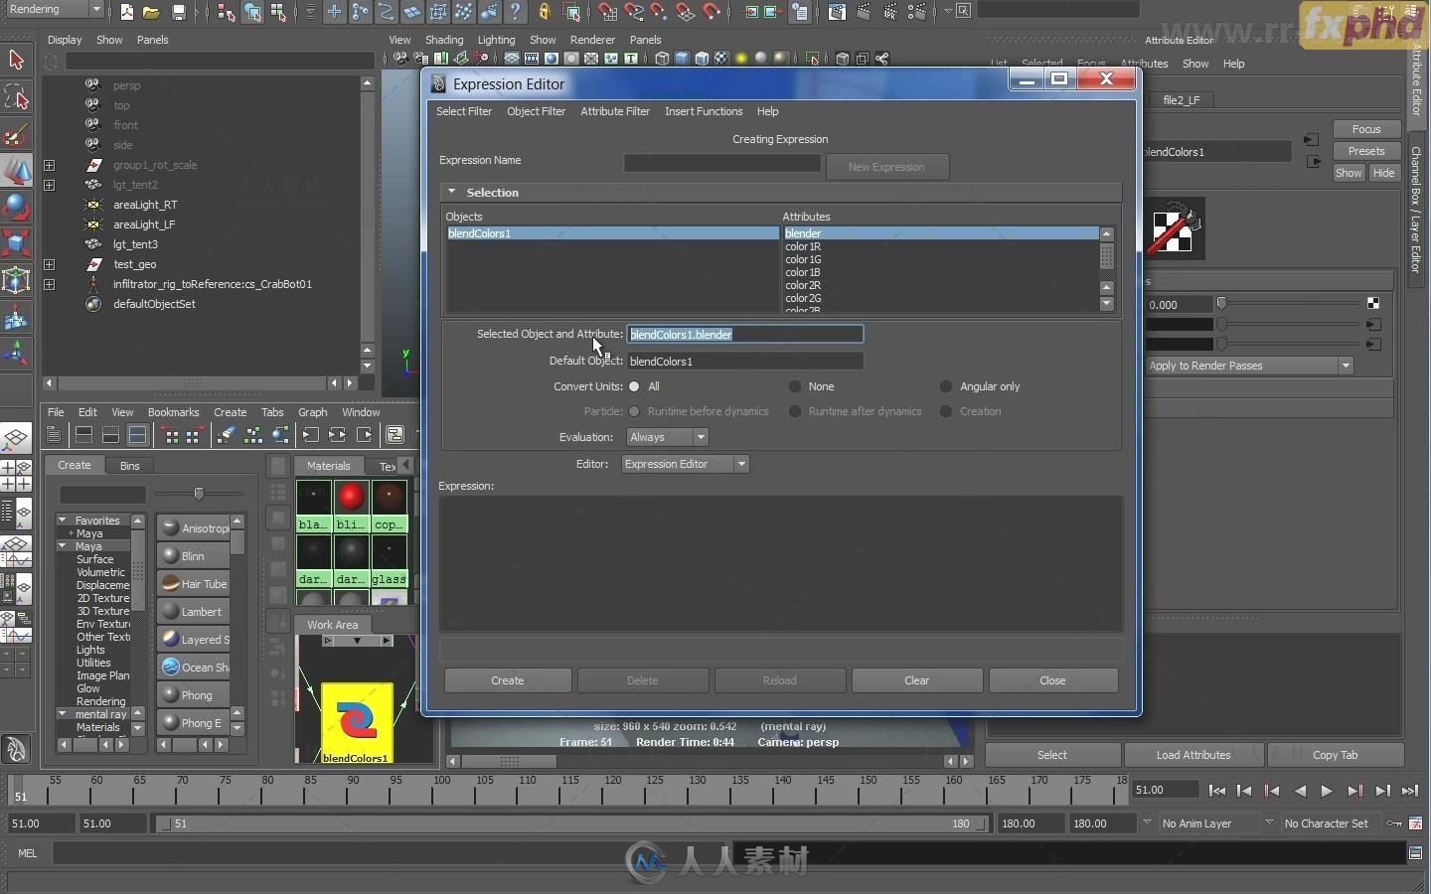Switch to the Bins tab in Hypershade
Screen dimensions: 1431x894
coord(130,465)
